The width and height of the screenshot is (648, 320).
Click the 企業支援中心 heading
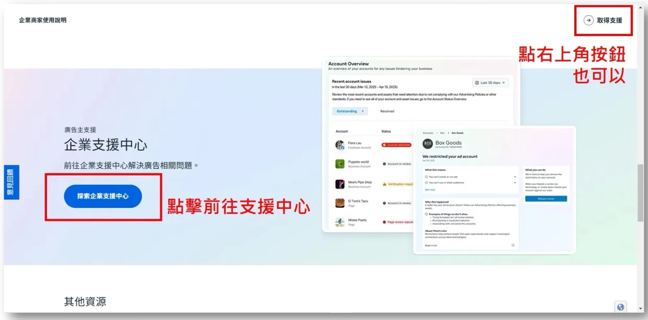tap(106, 145)
